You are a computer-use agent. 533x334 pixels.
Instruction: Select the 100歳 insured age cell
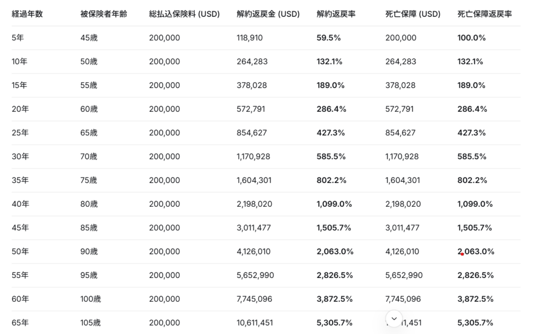[x=91, y=299]
